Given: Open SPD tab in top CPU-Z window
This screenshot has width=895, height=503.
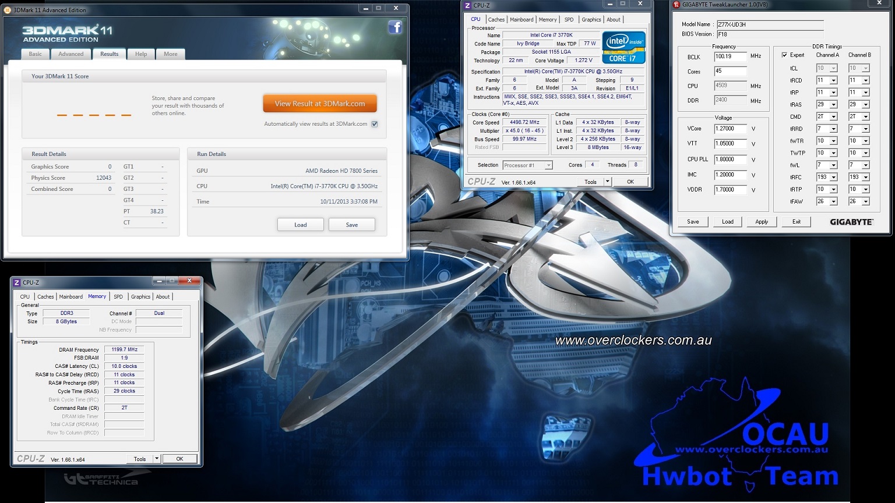Looking at the screenshot, I should (x=569, y=20).
